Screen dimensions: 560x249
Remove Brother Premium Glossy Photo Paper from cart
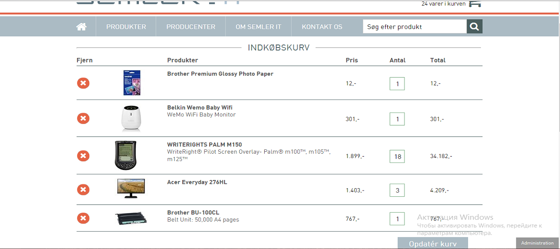click(x=83, y=84)
